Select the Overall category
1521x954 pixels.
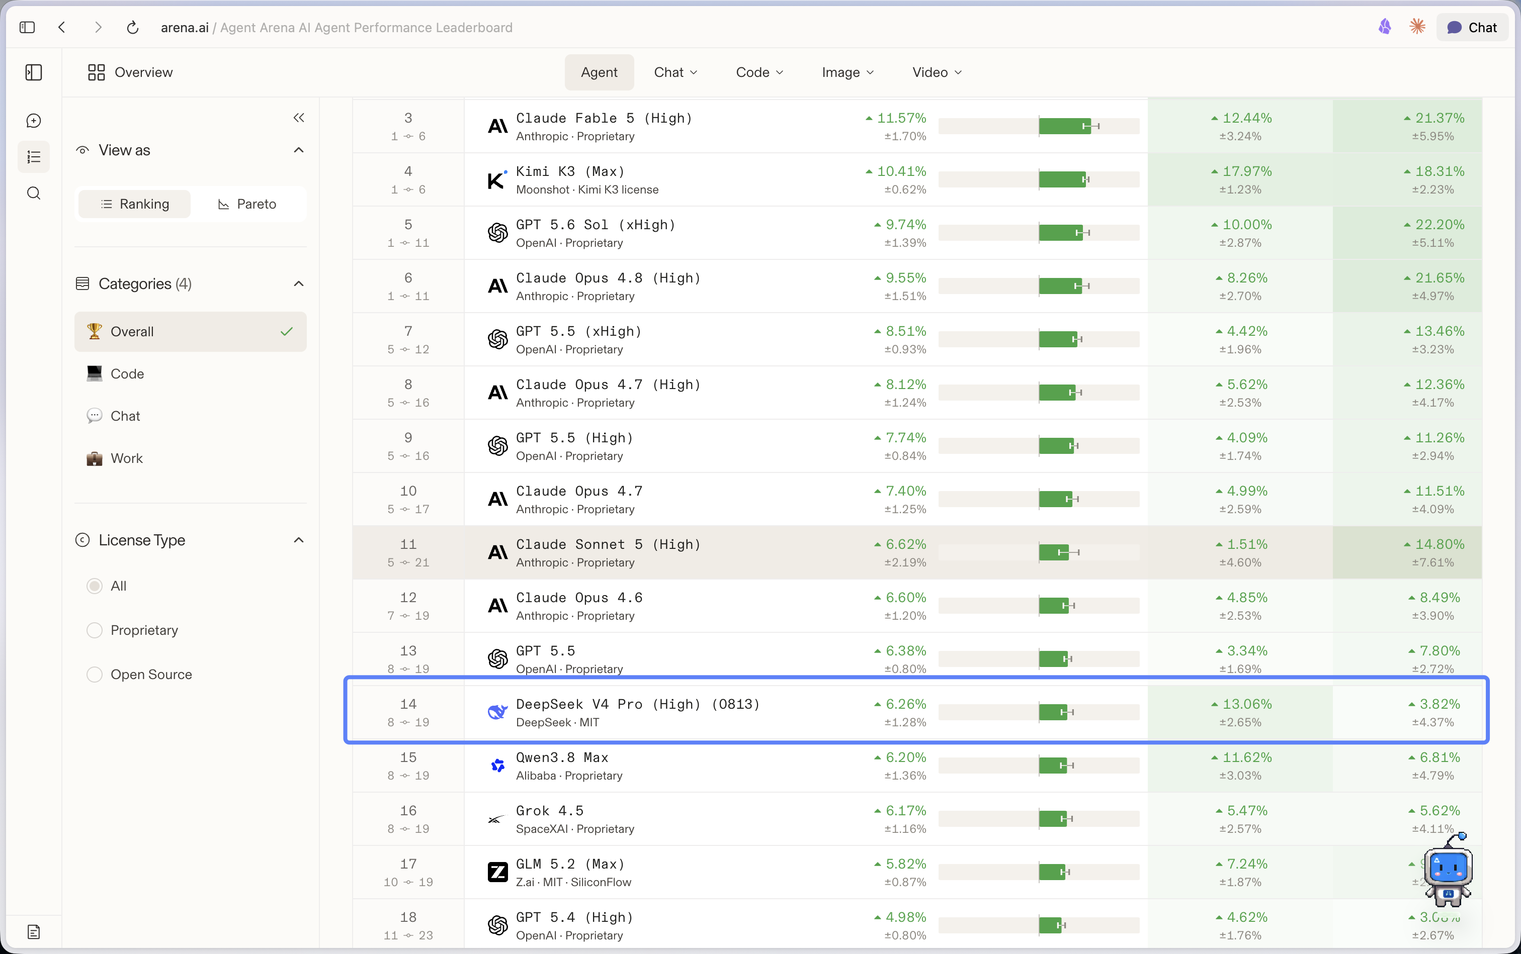(x=190, y=332)
